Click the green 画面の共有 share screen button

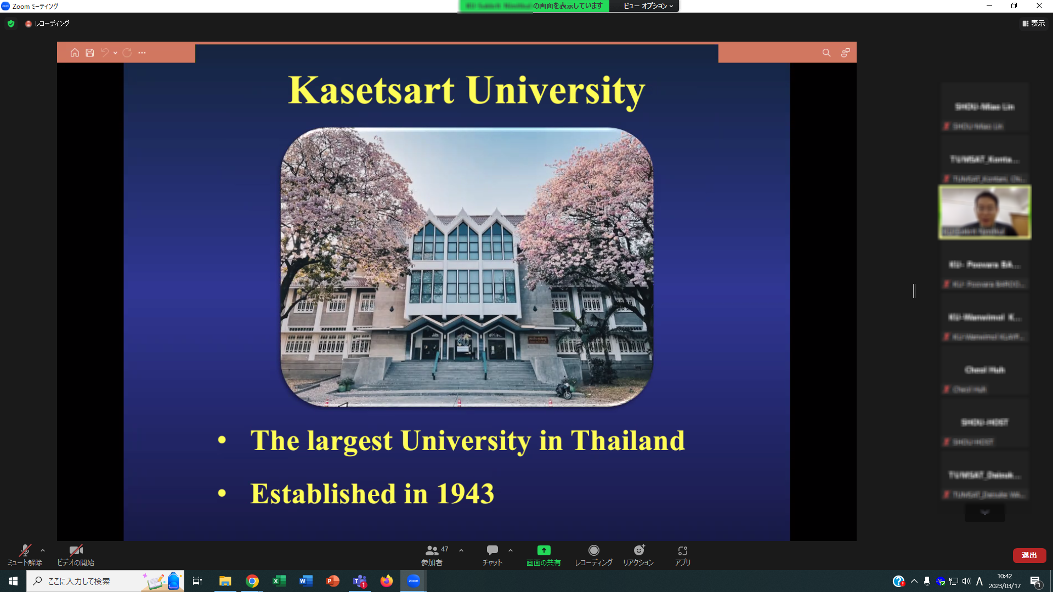[544, 555]
